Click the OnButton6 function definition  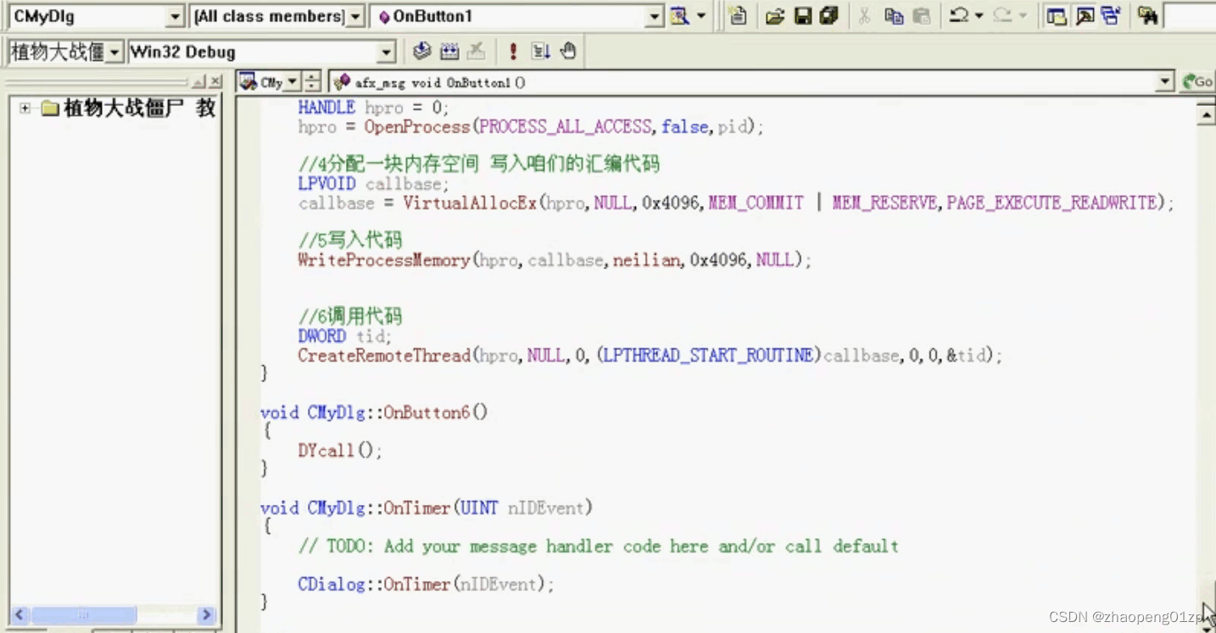(374, 413)
